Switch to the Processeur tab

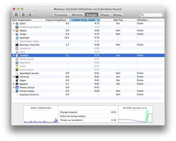click(61, 15)
